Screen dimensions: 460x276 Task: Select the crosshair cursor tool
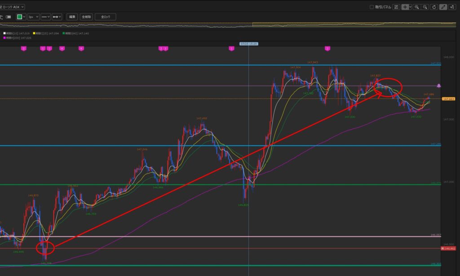pos(405,7)
